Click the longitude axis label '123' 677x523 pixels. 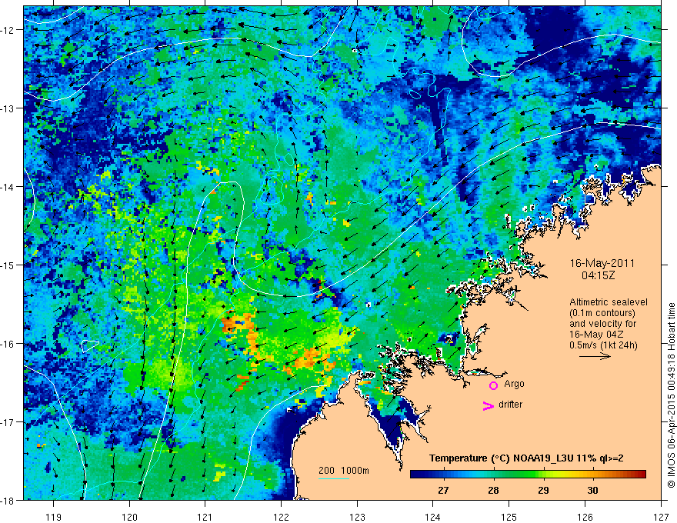pyautogui.click(x=357, y=517)
